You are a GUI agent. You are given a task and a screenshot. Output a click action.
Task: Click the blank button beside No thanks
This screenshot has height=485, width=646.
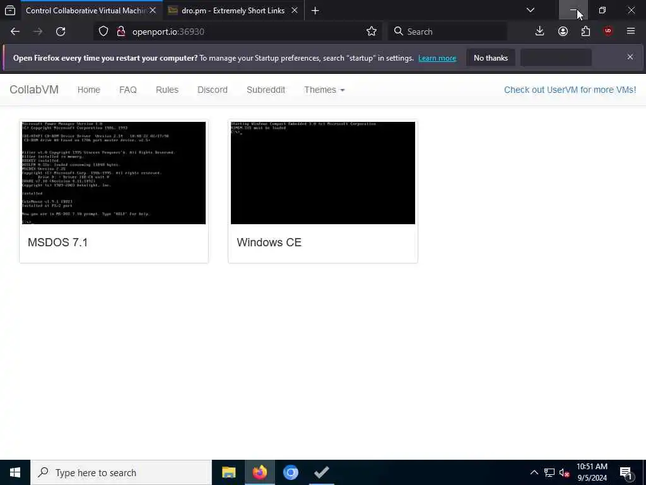pos(556,57)
